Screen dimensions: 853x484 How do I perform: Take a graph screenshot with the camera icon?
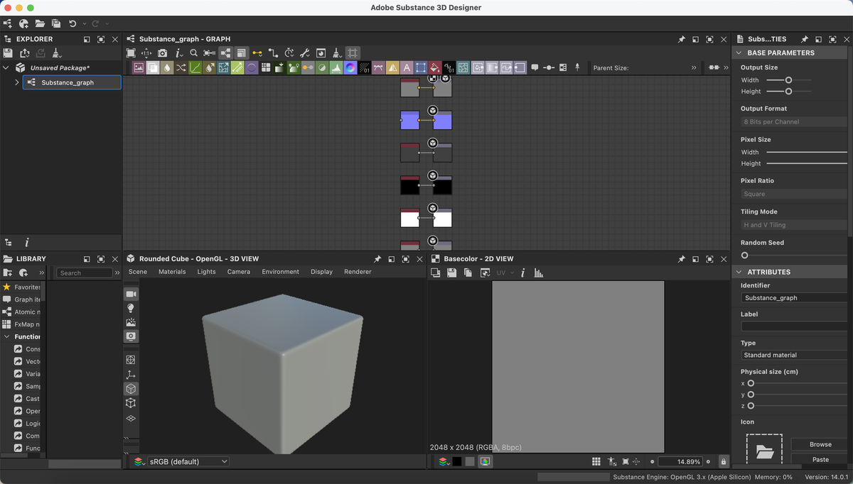pyautogui.click(x=162, y=53)
